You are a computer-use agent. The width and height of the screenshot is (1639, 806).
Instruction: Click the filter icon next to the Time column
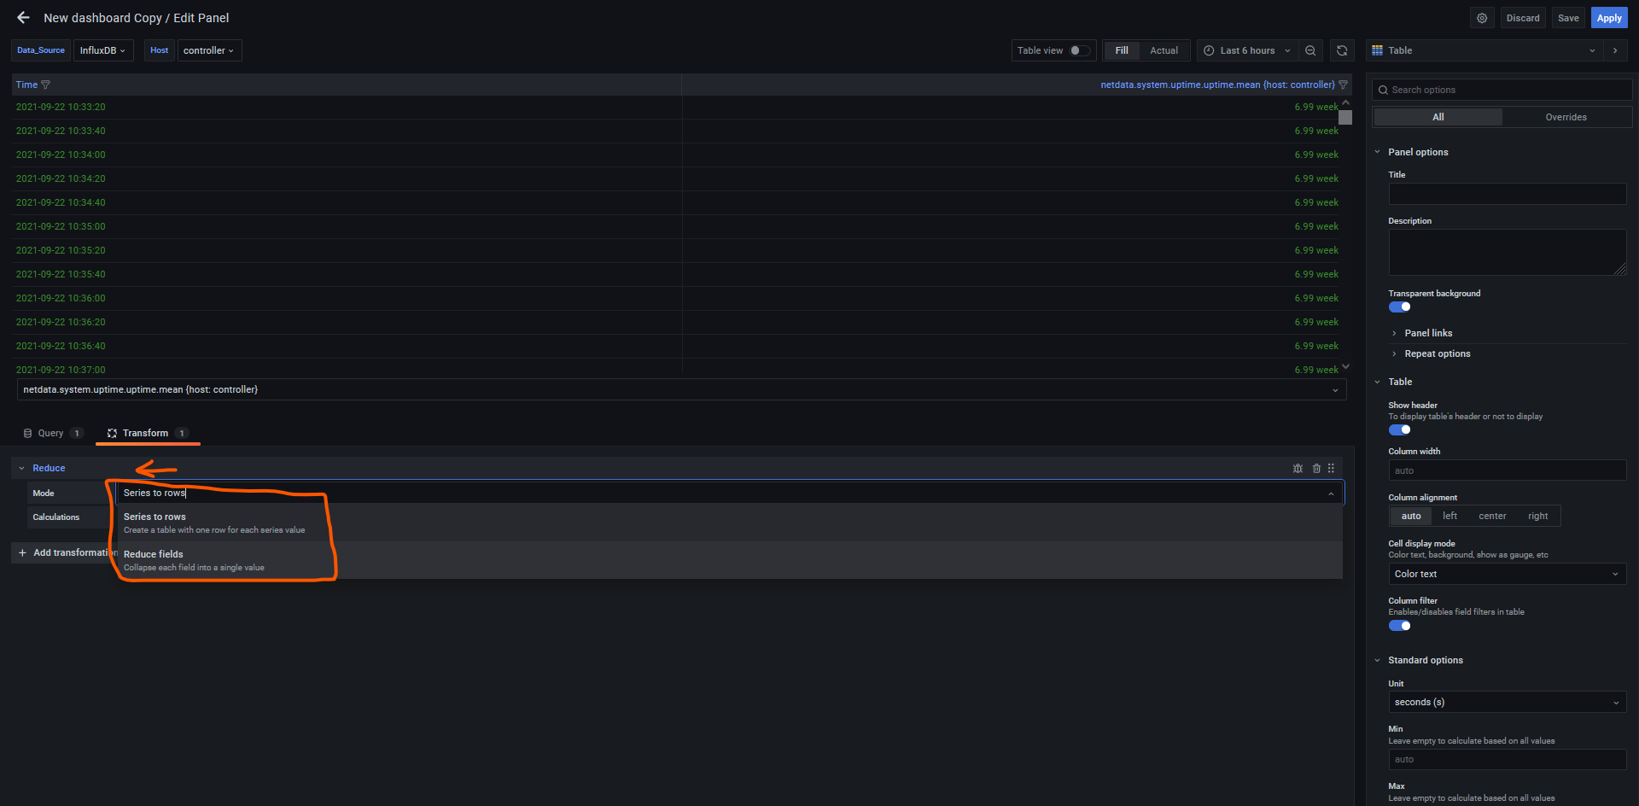point(46,85)
